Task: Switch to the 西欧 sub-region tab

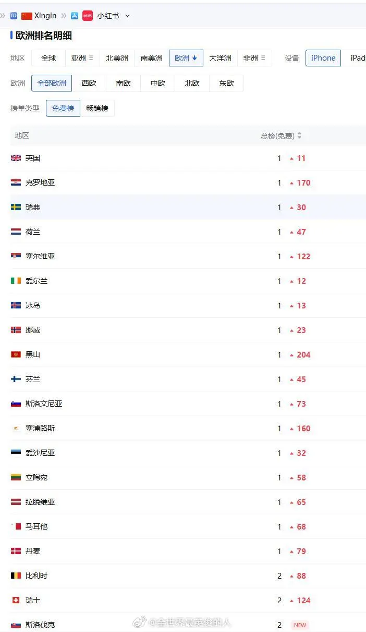Action: click(x=89, y=83)
